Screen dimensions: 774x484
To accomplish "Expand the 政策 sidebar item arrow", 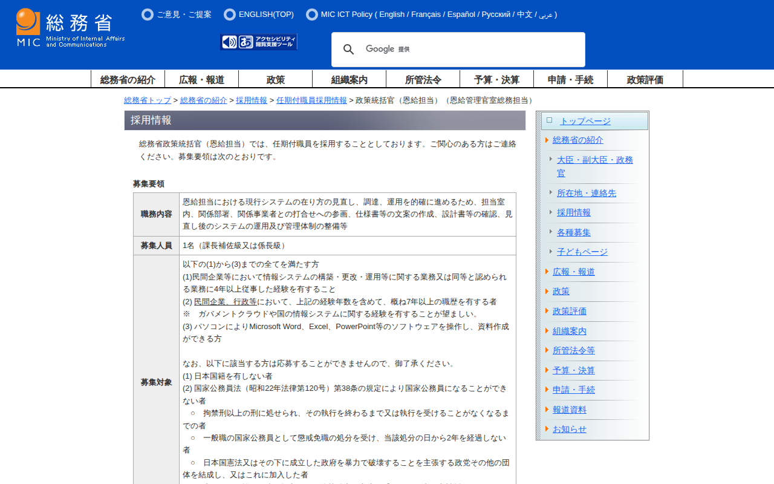I will tap(547, 291).
